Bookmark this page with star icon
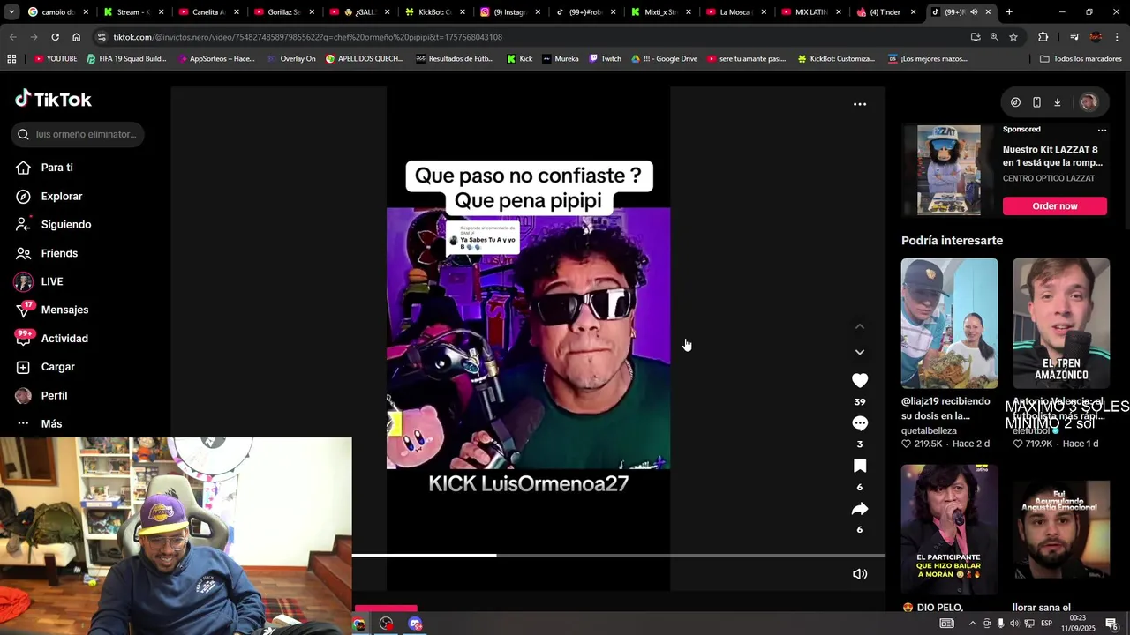The width and height of the screenshot is (1130, 635). click(x=1013, y=37)
